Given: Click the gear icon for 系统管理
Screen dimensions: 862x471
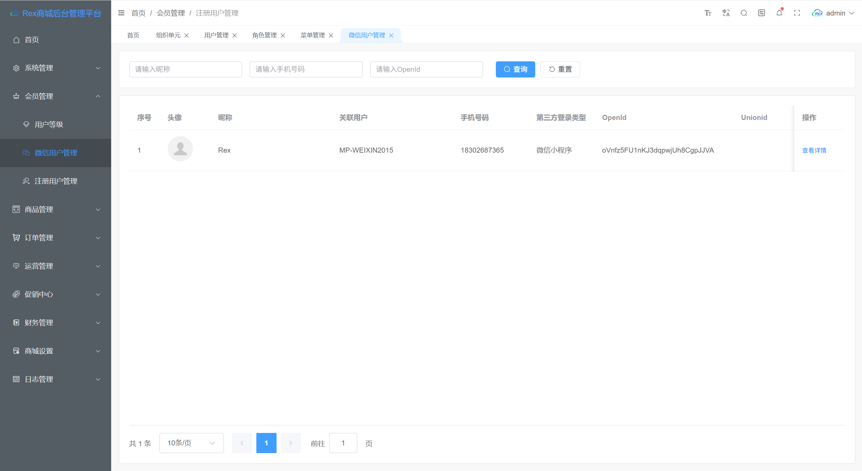Looking at the screenshot, I should [x=16, y=68].
